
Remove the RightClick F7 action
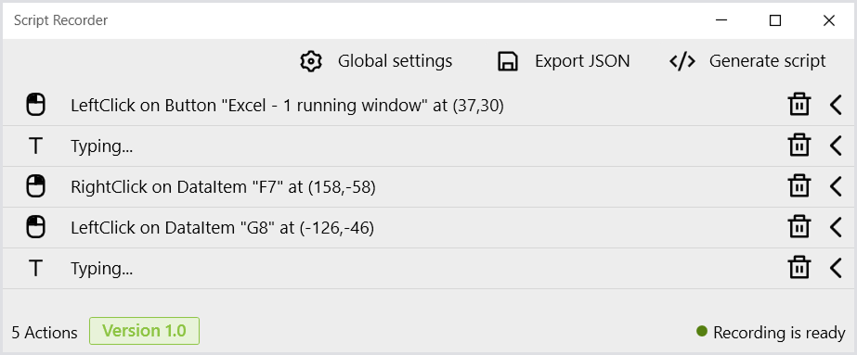[x=799, y=186]
